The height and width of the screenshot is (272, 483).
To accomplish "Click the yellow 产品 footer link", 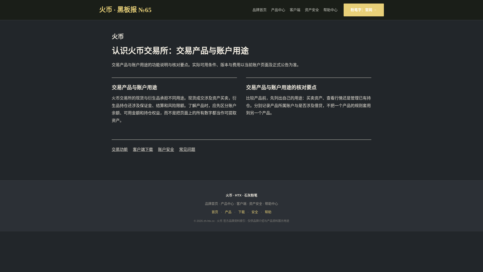I will 228,212.
